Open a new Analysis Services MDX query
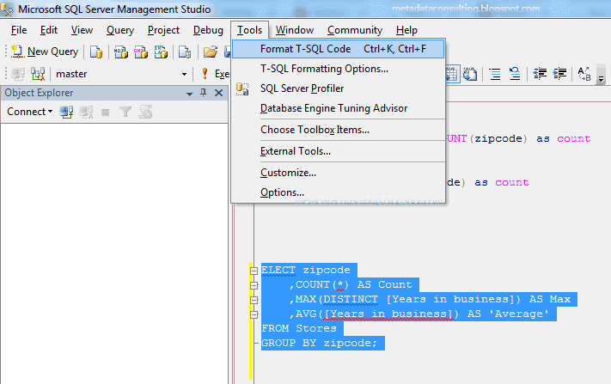The height and width of the screenshot is (384, 611). click(x=121, y=52)
